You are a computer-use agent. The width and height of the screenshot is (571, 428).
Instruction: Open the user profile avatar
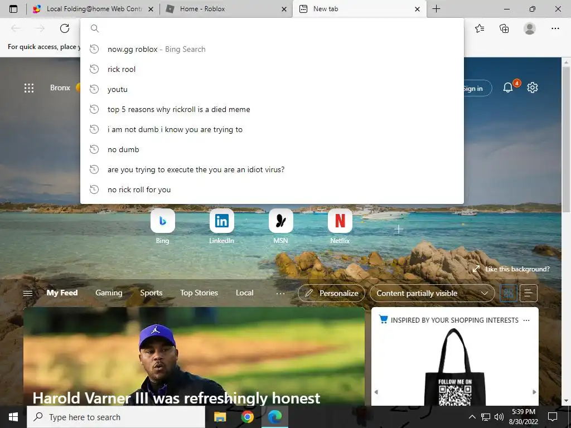530,28
